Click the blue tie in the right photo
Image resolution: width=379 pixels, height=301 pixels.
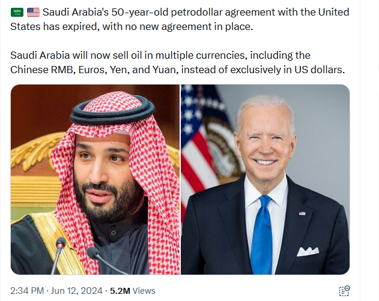coord(261,235)
